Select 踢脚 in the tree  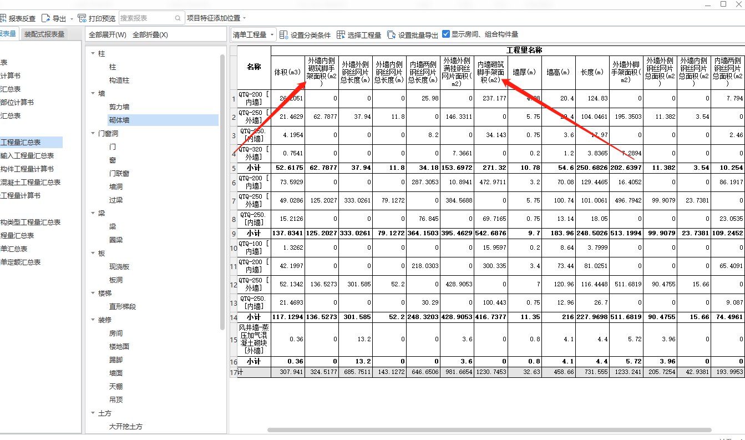[116, 360]
